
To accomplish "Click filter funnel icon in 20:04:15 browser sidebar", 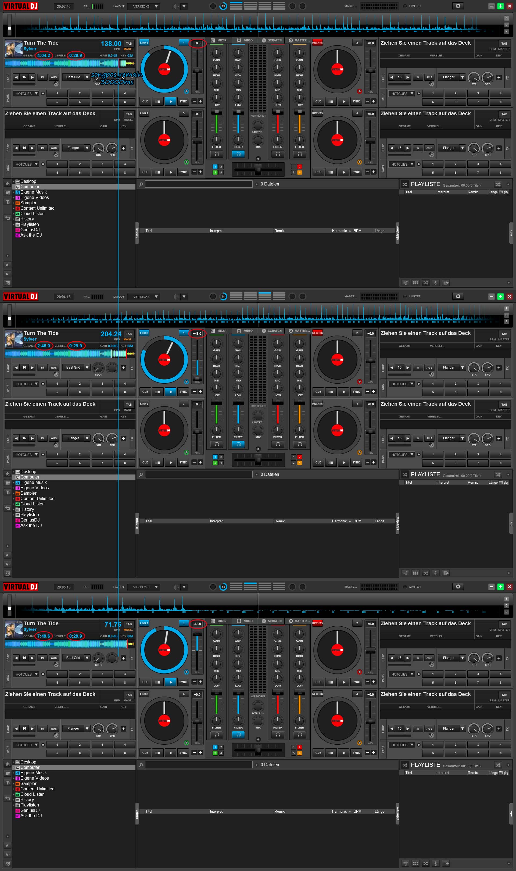I will coord(7,492).
